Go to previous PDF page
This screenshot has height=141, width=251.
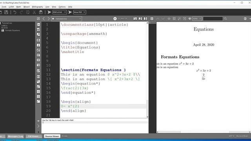(x=158, y=19)
